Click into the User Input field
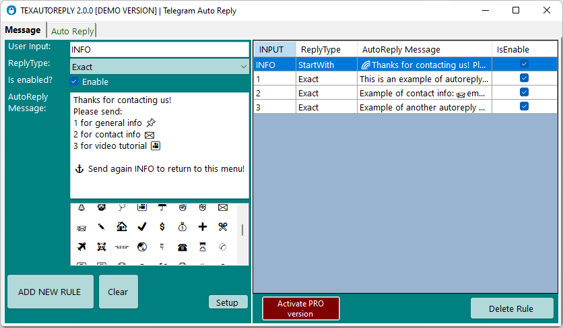 (x=159, y=50)
